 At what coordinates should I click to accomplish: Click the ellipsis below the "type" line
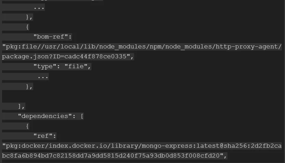[43, 77]
